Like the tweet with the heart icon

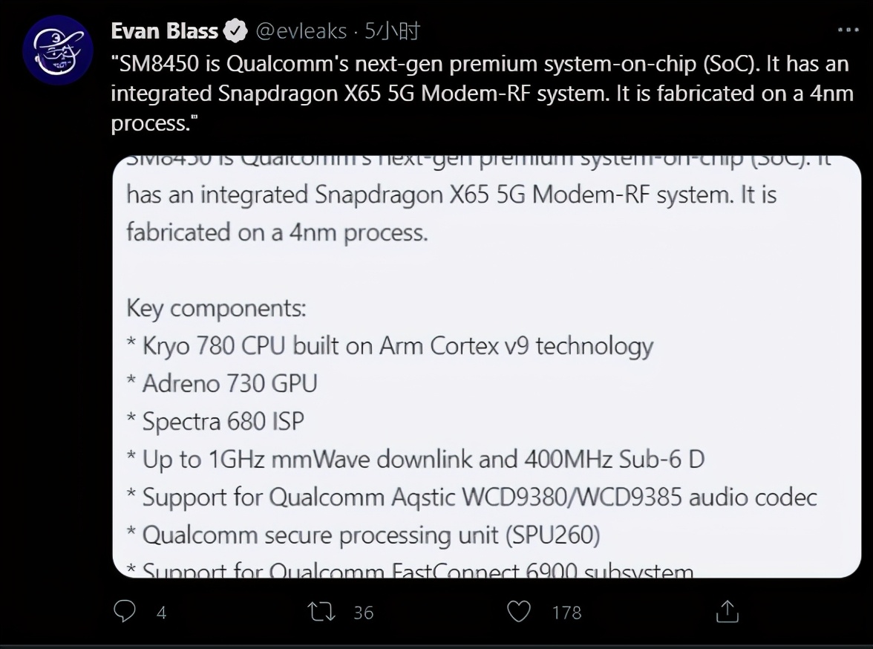pyautogui.click(x=518, y=611)
